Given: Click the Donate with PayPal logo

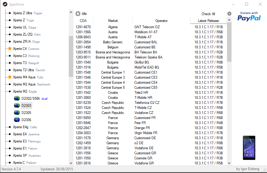Looking at the screenshot, I should coord(249,17).
